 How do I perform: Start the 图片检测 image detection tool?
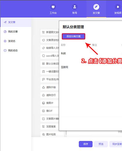[52, 134]
